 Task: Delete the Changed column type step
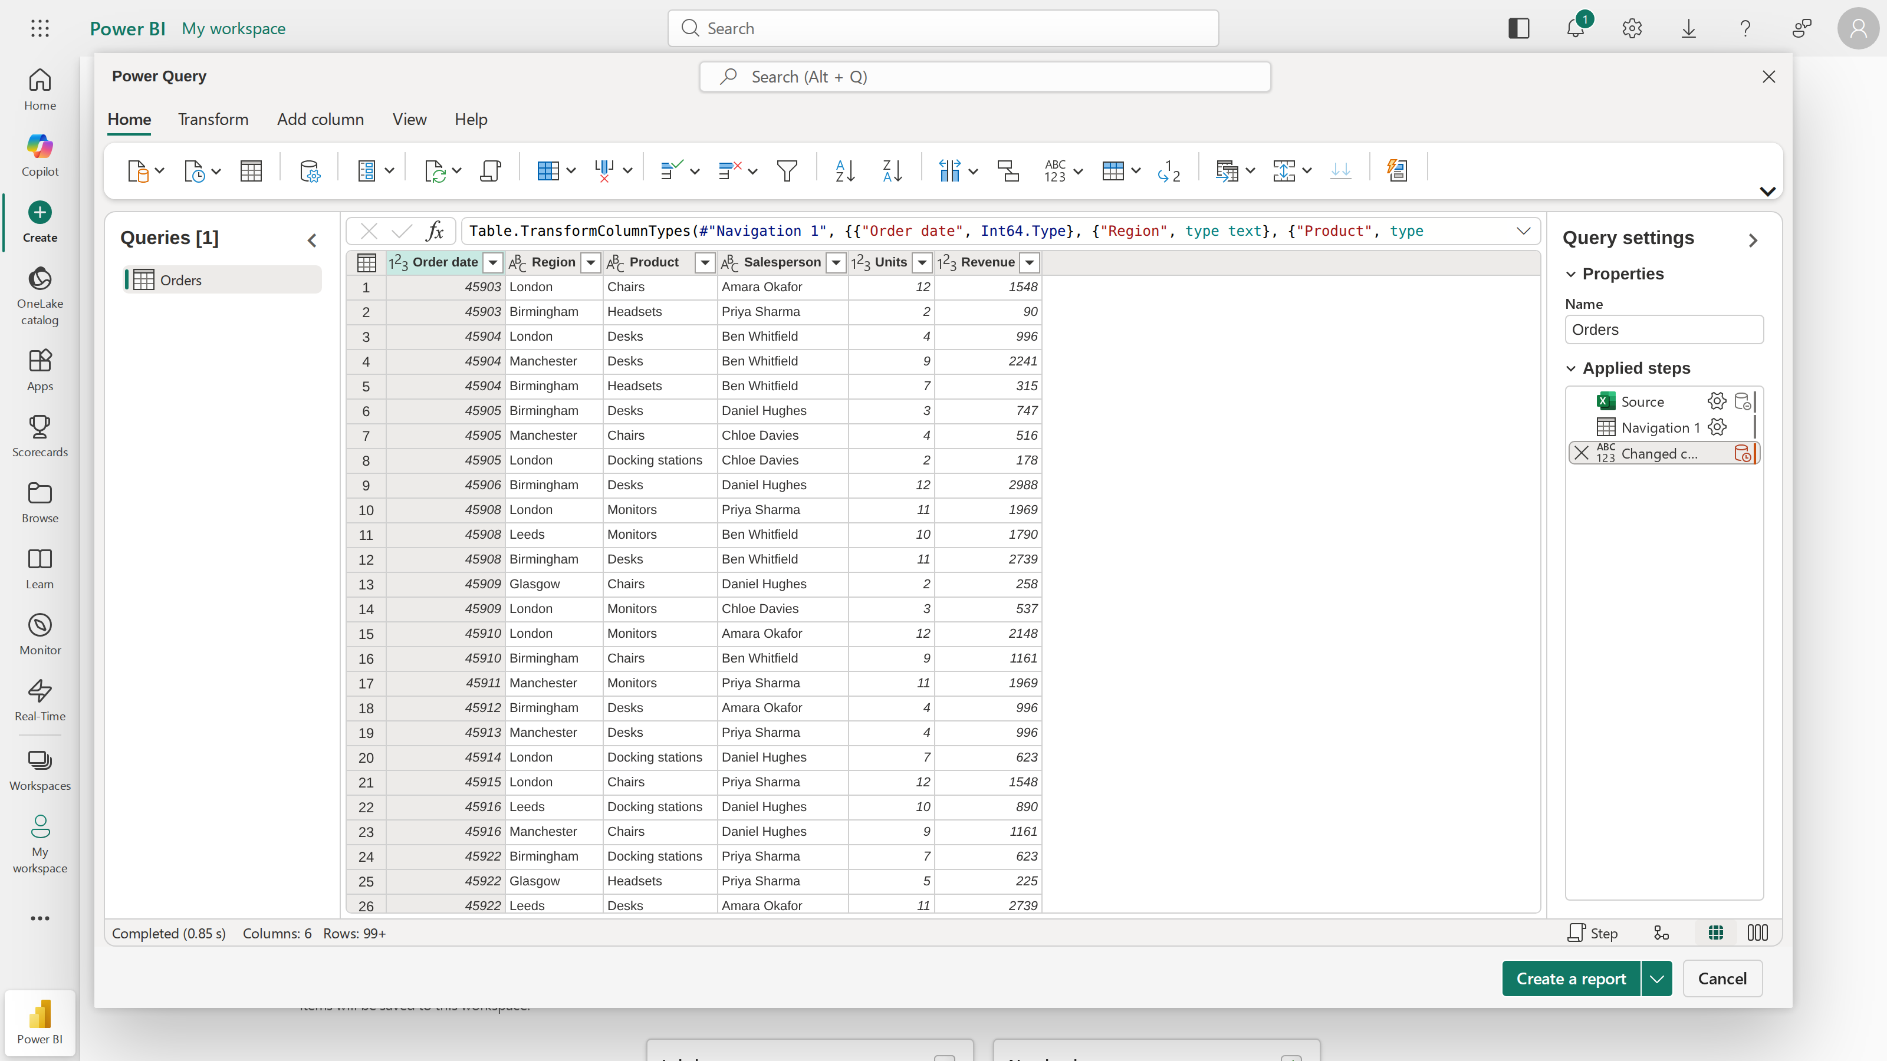coord(1582,453)
